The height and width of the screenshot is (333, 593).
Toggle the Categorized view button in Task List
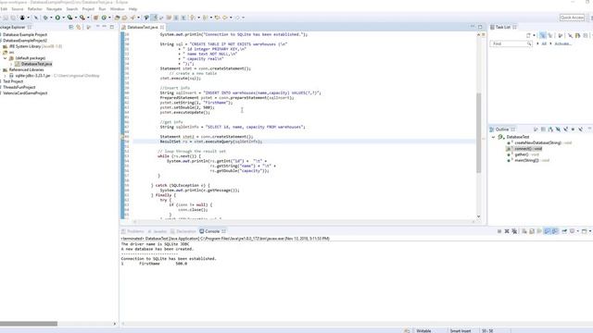tap(543, 35)
